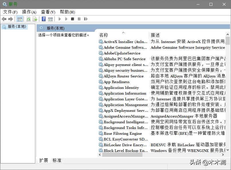
Task: Click the services icon in the title bar
Action: coord(5,4)
